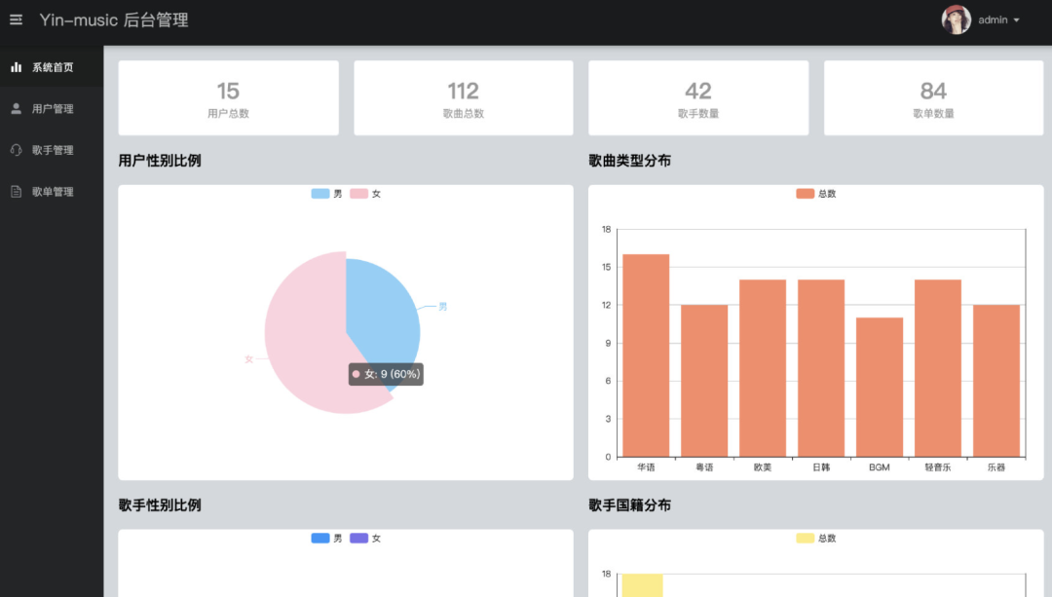The width and height of the screenshot is (1052, 597).
Task: Toggle 总数 legend in 歌手国籍分布 chart
Action: click(816, 539)
